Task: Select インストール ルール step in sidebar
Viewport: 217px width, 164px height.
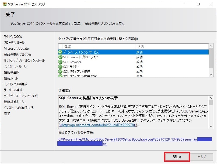Action: [15, 66]
